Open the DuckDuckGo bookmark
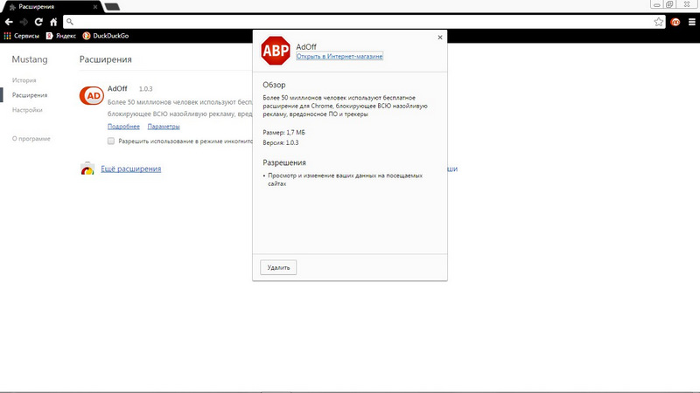Screen dimensions: 700x393 click(x=106, y=36)
